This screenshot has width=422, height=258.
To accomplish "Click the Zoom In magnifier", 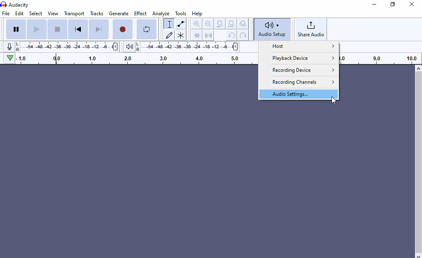I will click(197, 24).
